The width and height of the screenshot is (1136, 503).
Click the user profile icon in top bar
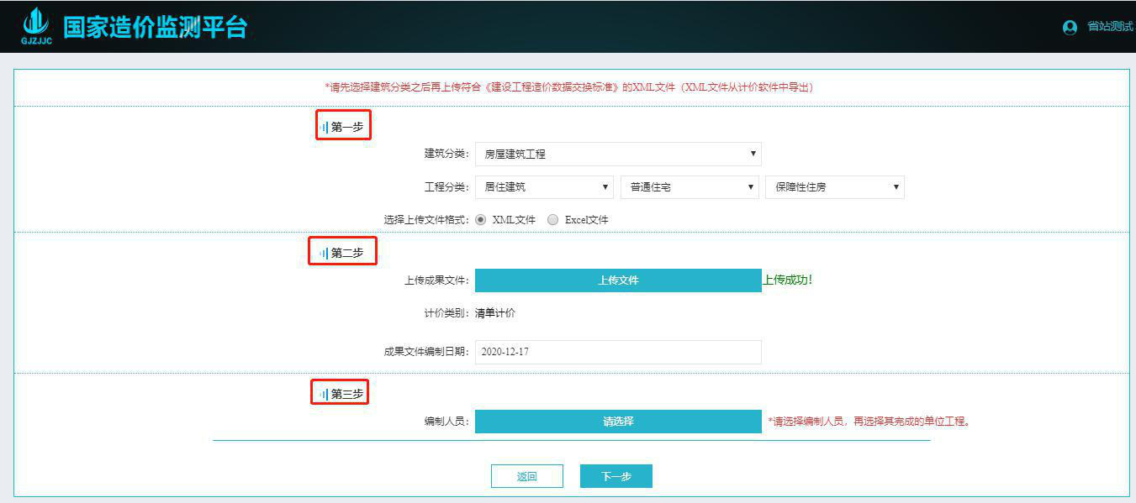[1070, 26]
